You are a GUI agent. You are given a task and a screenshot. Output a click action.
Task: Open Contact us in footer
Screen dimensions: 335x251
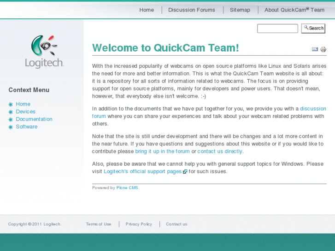pyautogui.click(x=176, y=224)
